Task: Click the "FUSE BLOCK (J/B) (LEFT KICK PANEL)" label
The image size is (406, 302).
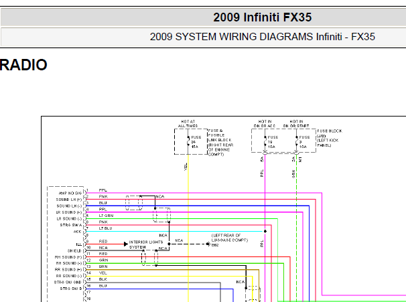Action: (x=330, y=138)
